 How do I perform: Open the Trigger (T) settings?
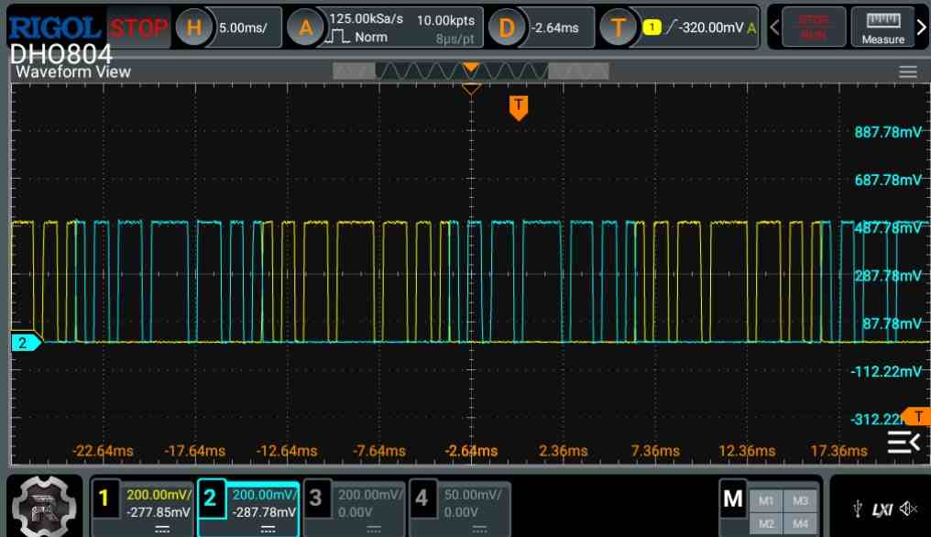[618, 27]
